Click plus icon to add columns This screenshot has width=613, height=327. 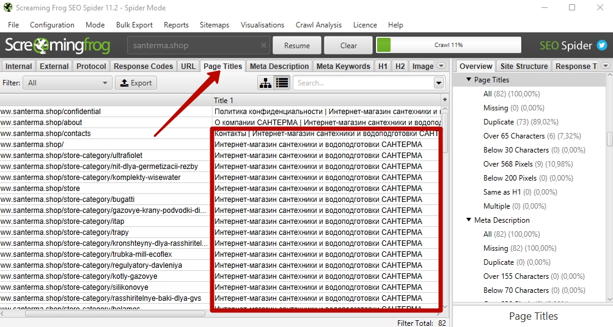click(444, 100)
